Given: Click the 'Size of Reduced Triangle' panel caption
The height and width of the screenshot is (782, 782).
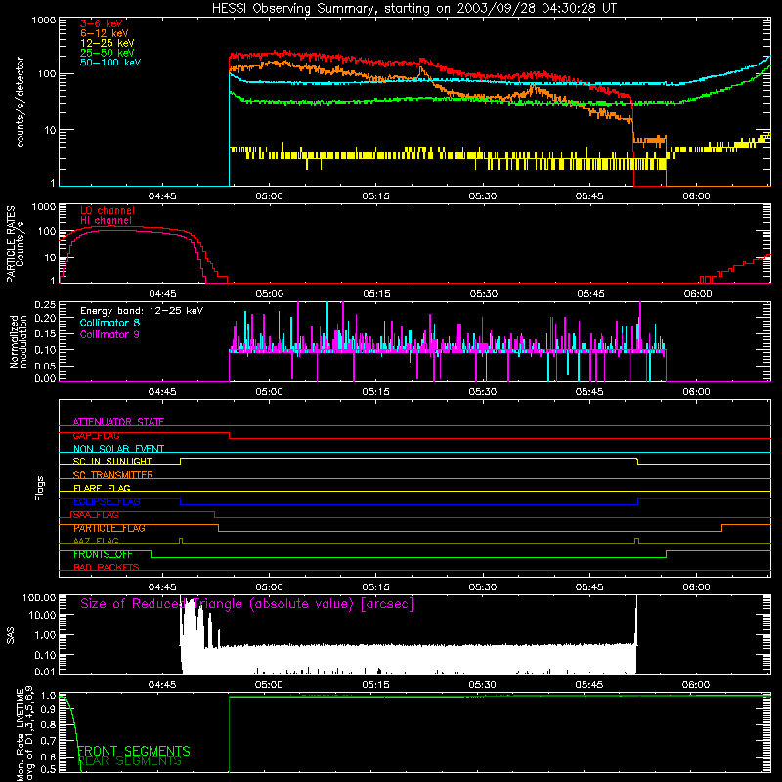Looking at the screenshot, I should tap(247, 604).
